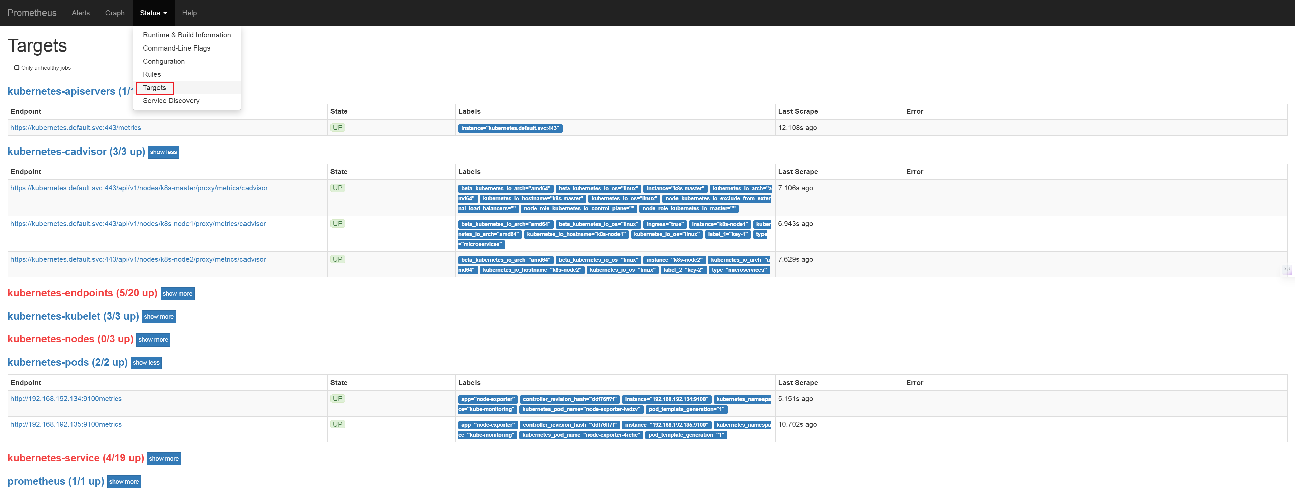Open Command-Line Flags menu entry
1295x494 pixels.
pos(176,48)
